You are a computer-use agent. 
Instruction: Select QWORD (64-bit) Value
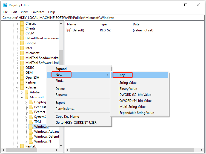tap(139, 101)
